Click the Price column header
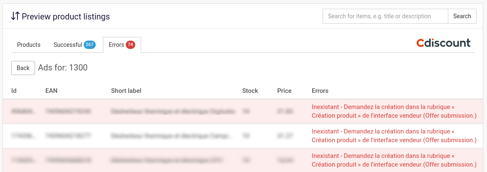The width and height of the screenshot is (487, 172). [x=284, y=91]
